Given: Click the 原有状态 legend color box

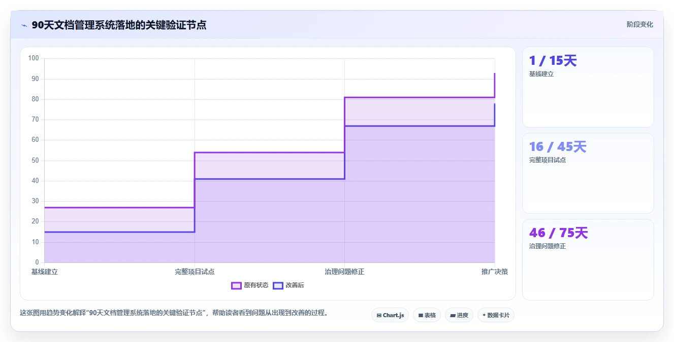Looking at the screenshot, I should coord(236,285).
